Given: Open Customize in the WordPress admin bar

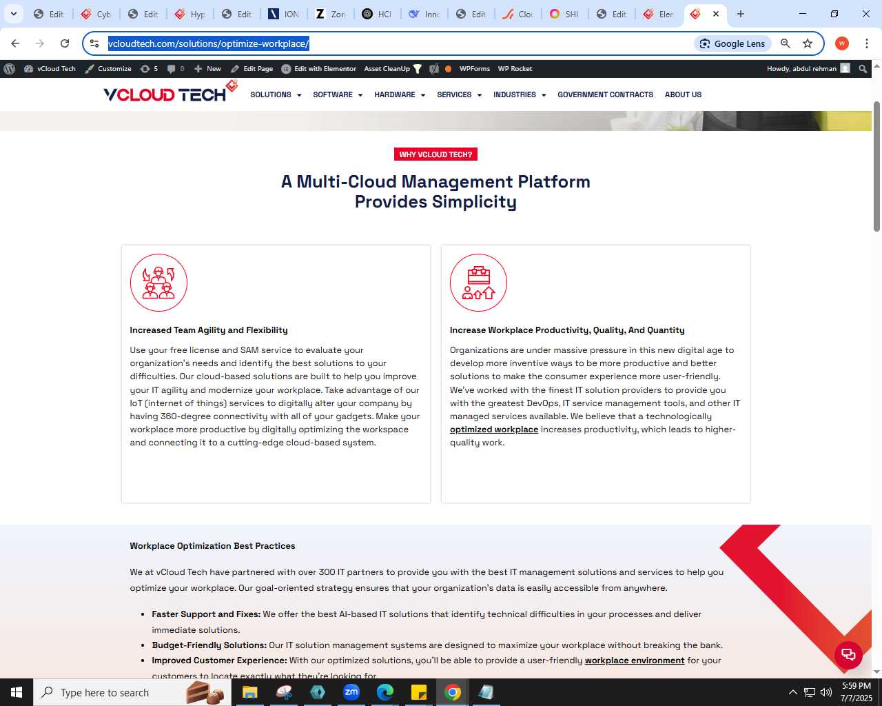Looking at the screenshot, I should (108, 69).
